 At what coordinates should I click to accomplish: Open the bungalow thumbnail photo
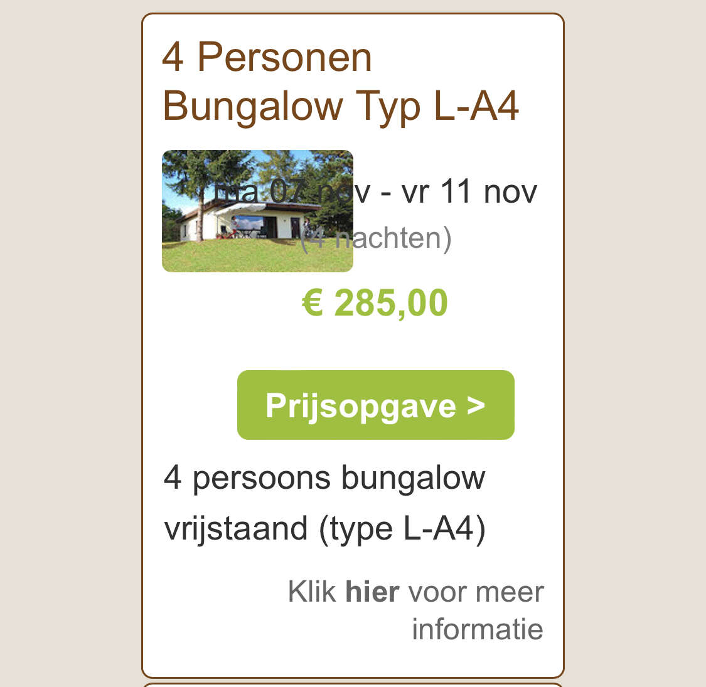pyautogui.click(x=257, y=211)
